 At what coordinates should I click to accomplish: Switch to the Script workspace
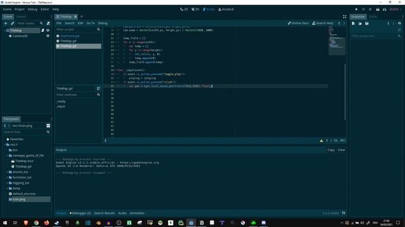[208, 9]
